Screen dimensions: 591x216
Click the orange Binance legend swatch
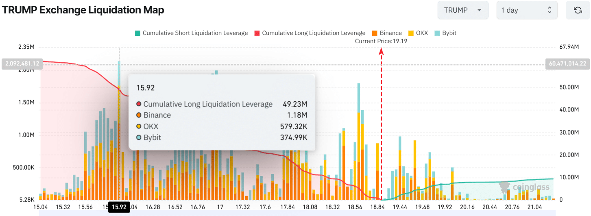375,33
